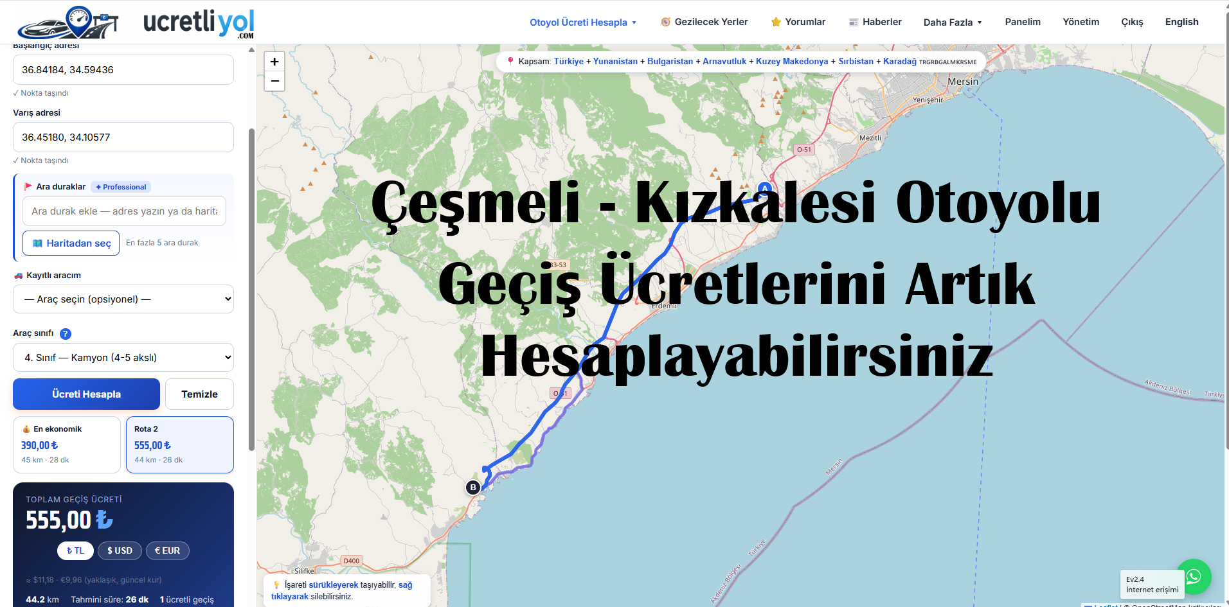Switch price currency to USD

click(x=120, y=550)
